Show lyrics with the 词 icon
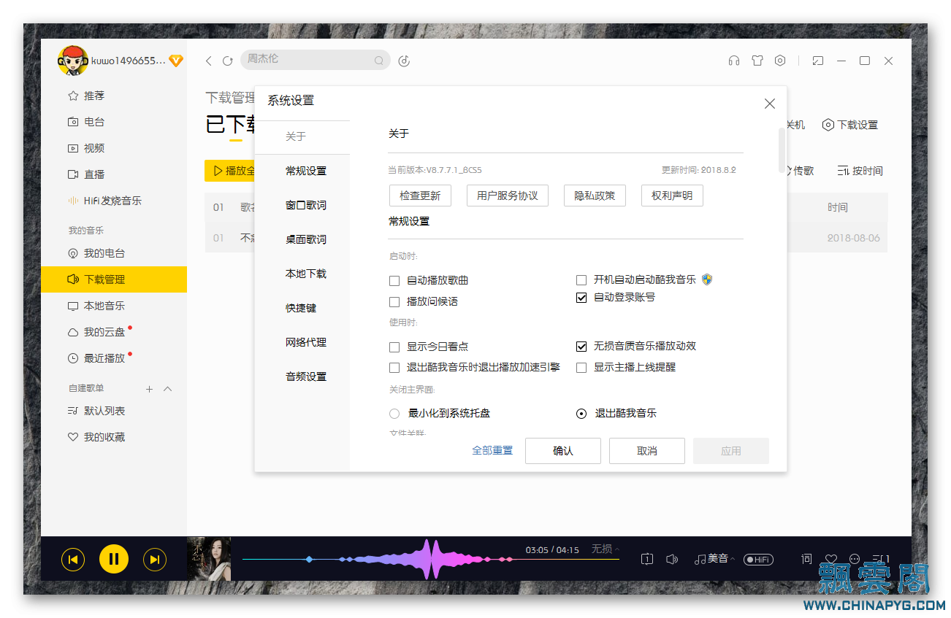 pyautogui.click(x=806, y=559)
